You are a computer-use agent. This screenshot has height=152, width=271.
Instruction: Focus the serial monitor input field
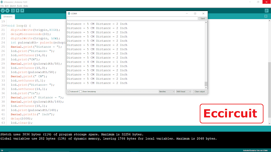[133, 19]
